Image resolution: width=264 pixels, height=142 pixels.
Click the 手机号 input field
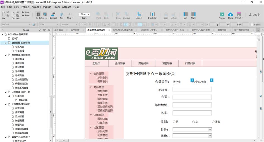coord(192,89)
